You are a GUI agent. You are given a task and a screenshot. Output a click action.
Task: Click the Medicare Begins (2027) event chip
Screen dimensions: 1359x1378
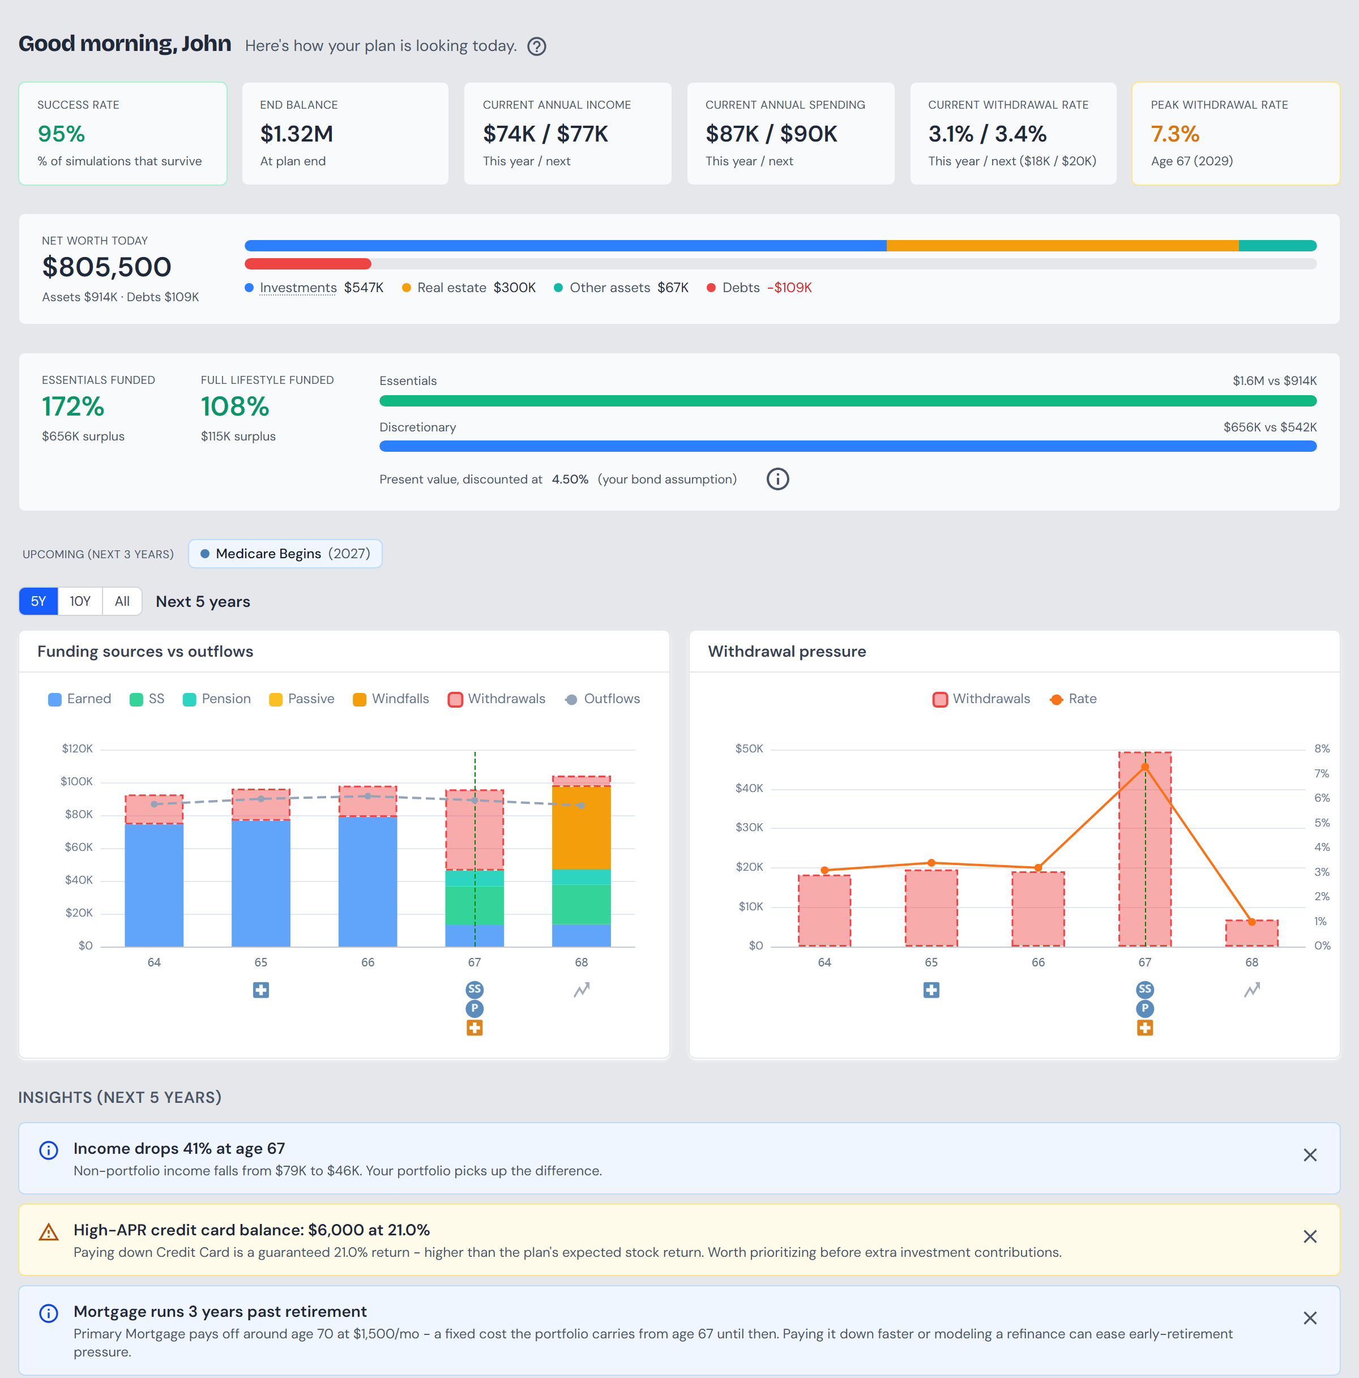click(285, 554)
